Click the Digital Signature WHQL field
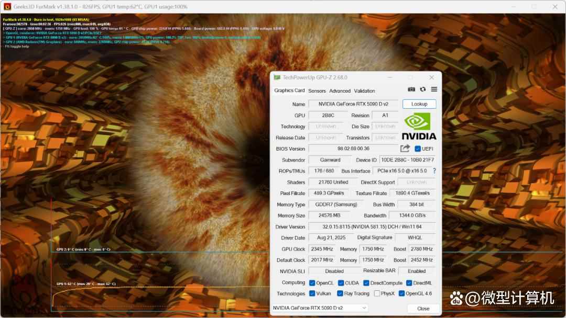Image resolution: width=566 pixels, height=318 pixels. [415, 237]
